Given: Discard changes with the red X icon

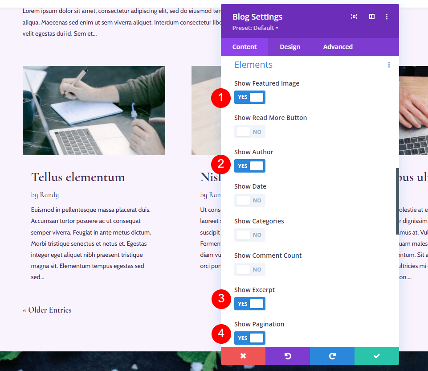Looking at the screenshot, I should pyautogui.click(x=243, y=356).
